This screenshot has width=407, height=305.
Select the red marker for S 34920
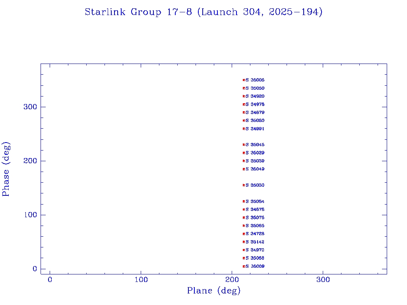pos(244,96)
